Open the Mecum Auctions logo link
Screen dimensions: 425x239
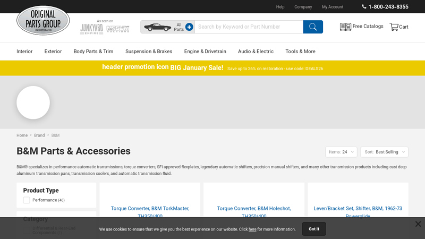click(x=118, y=29)
